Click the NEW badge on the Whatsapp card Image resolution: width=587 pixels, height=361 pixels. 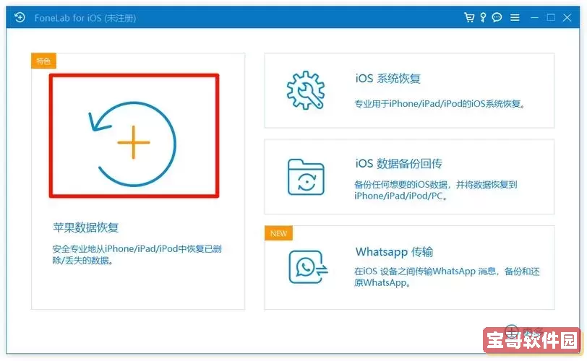278,233
